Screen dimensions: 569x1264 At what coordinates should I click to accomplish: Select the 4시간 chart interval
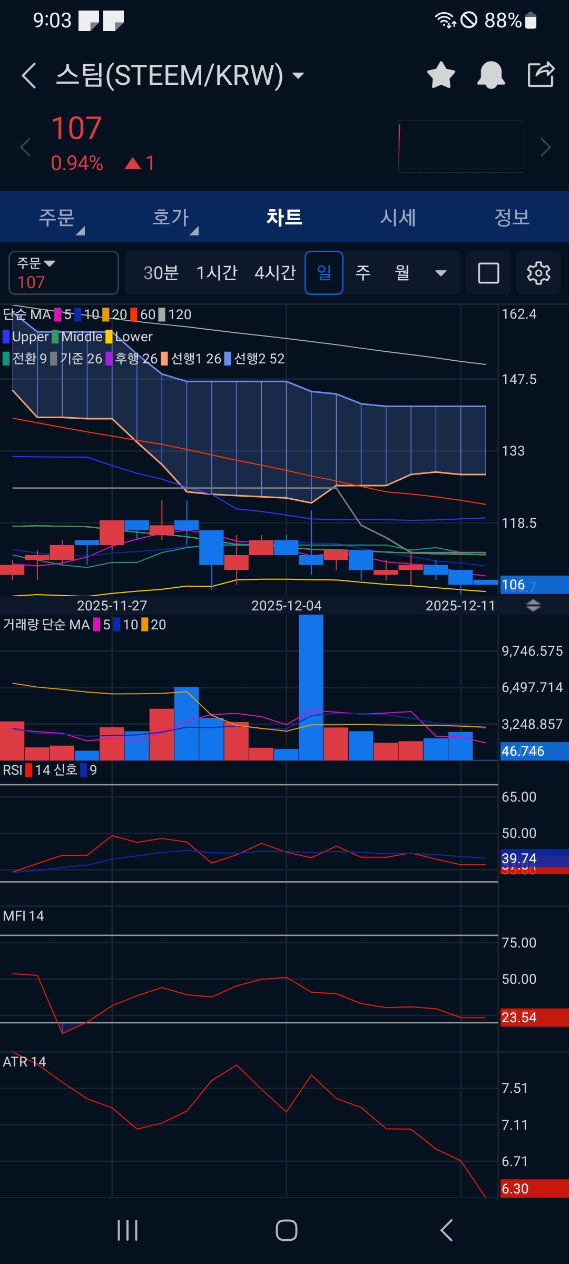(x=276, y=273)
